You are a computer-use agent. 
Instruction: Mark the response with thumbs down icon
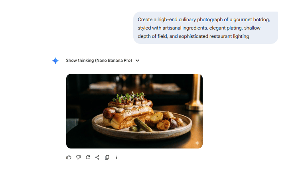(x=78, y=157)
